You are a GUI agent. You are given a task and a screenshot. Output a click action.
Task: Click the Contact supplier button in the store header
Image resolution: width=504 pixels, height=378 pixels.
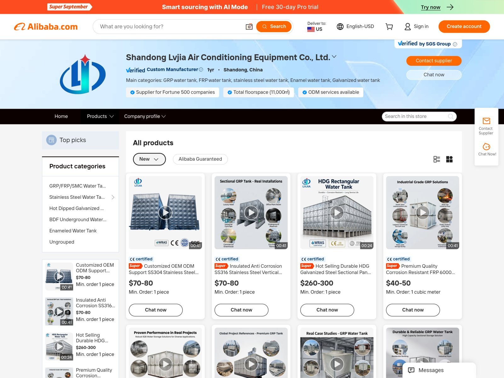point(434,61)
